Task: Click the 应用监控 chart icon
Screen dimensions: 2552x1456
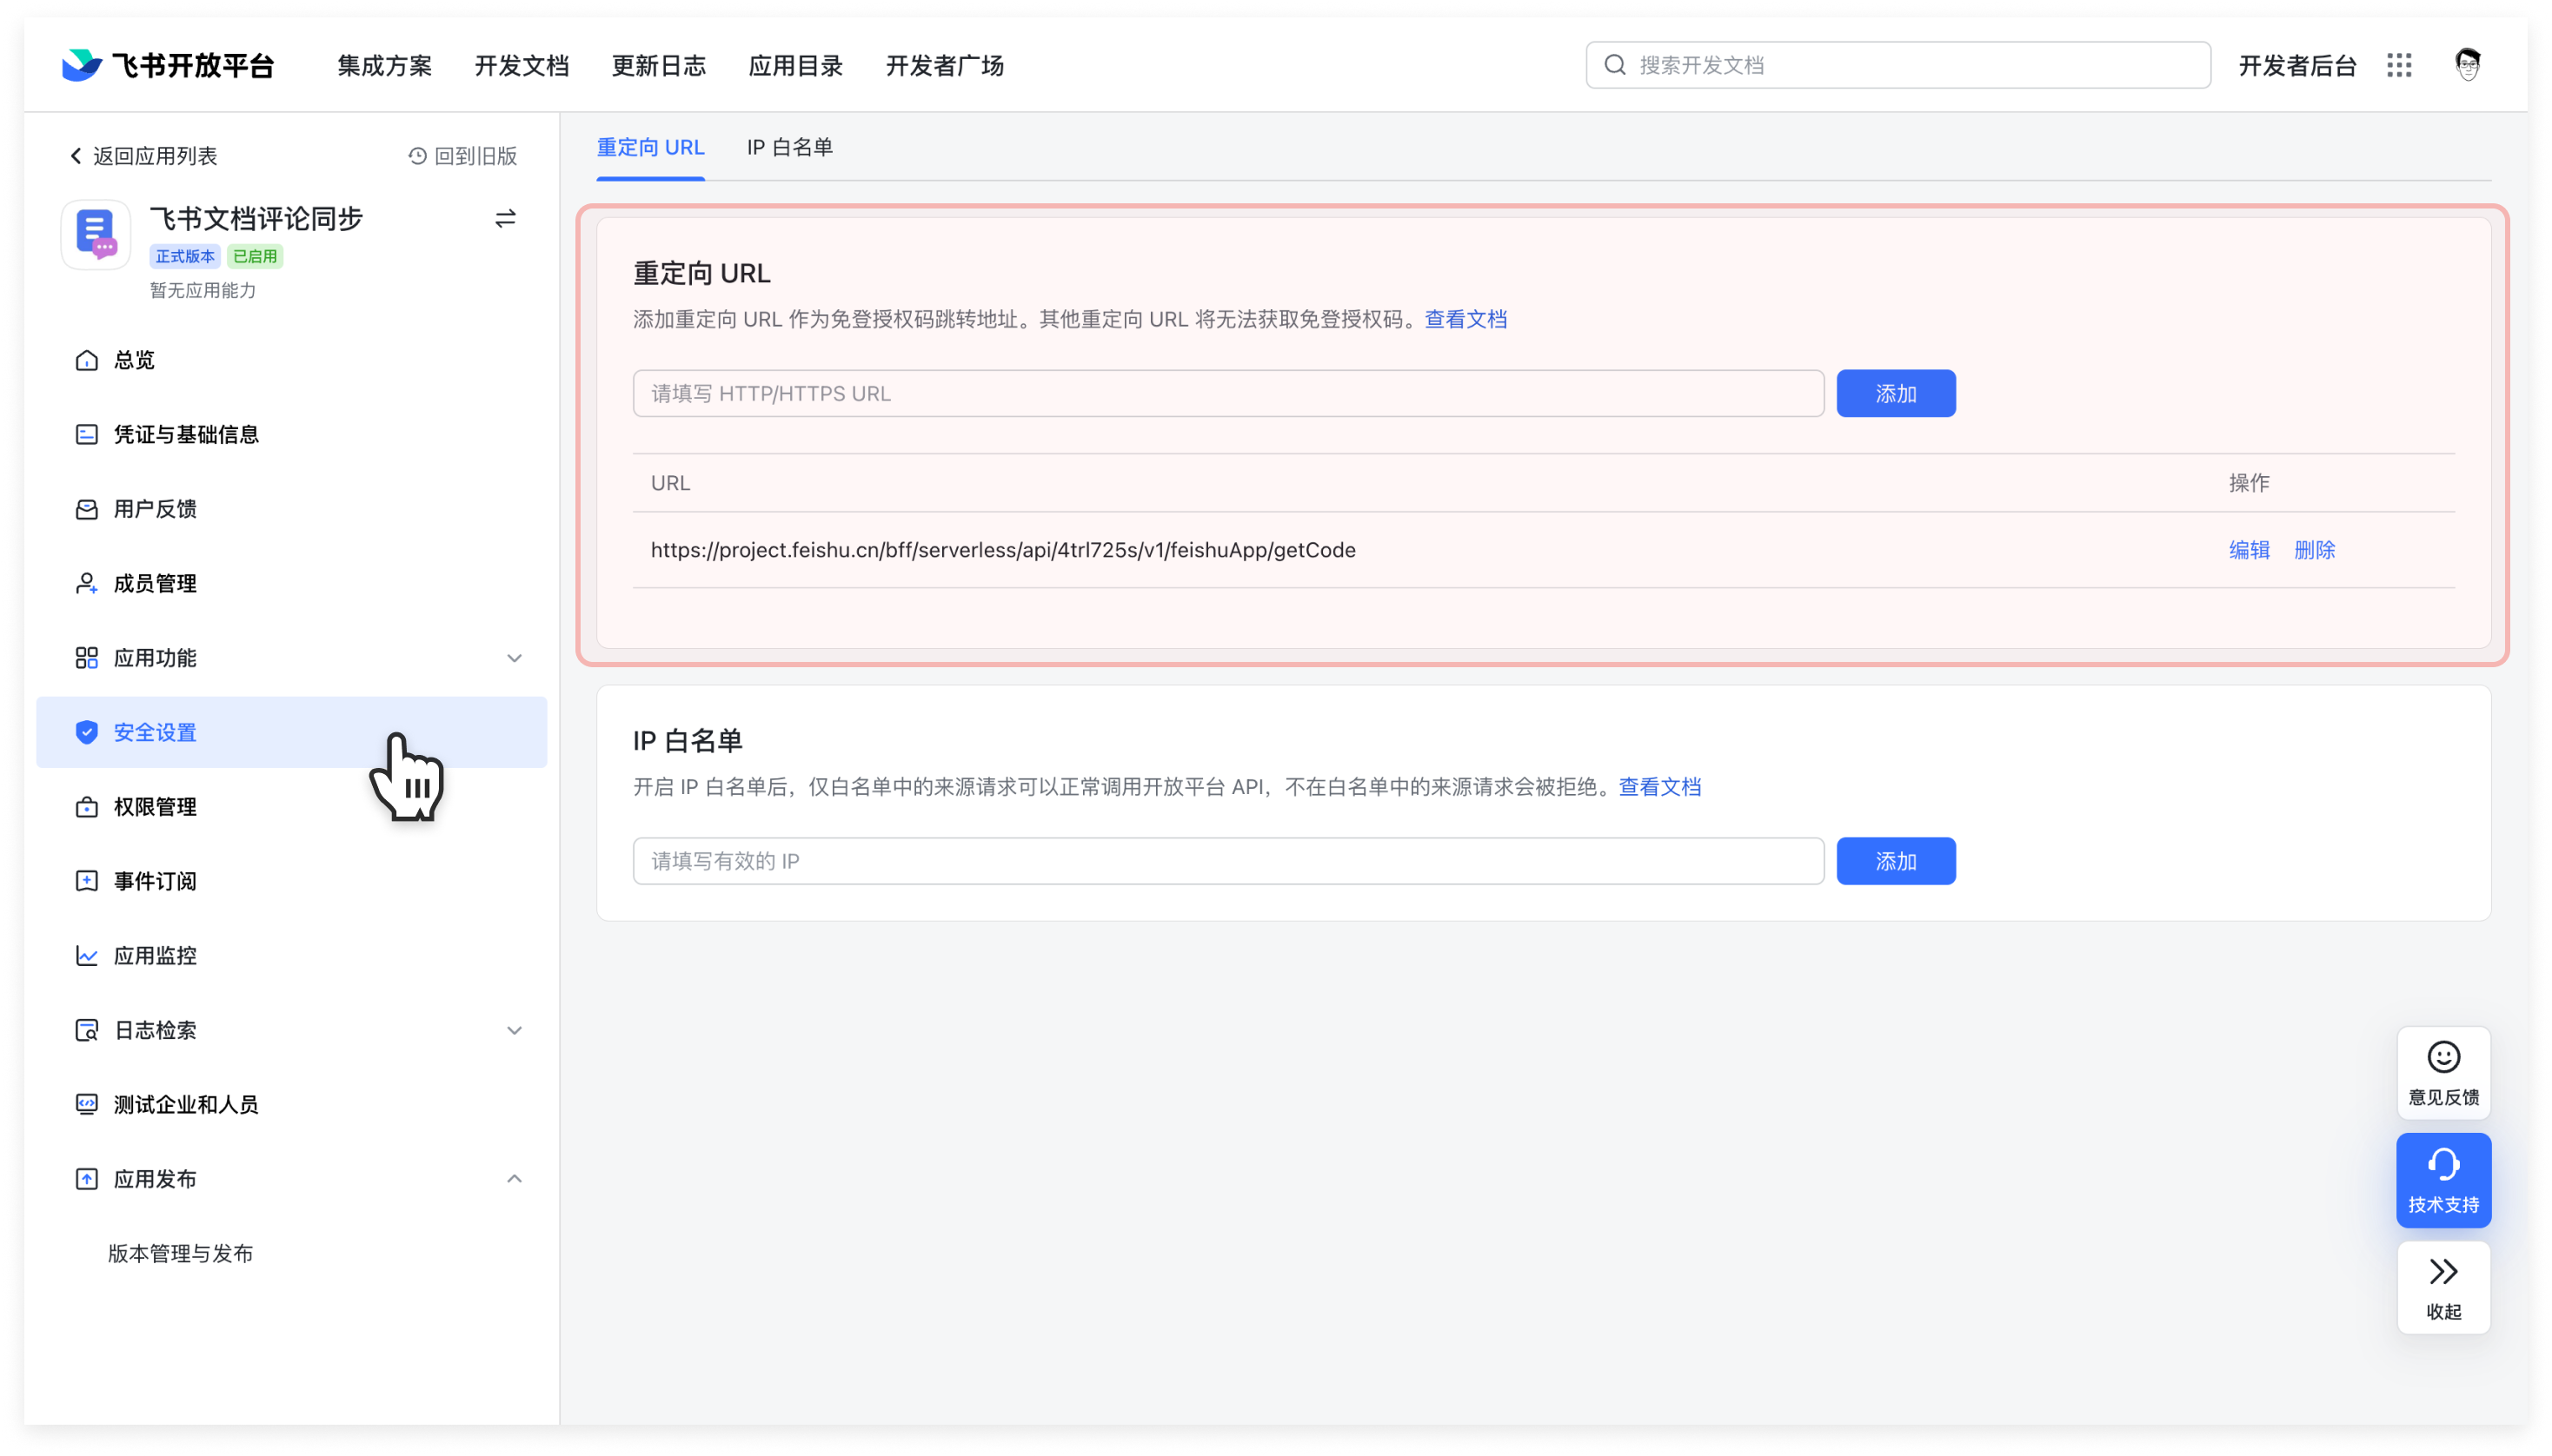Action: pos(87,956)
